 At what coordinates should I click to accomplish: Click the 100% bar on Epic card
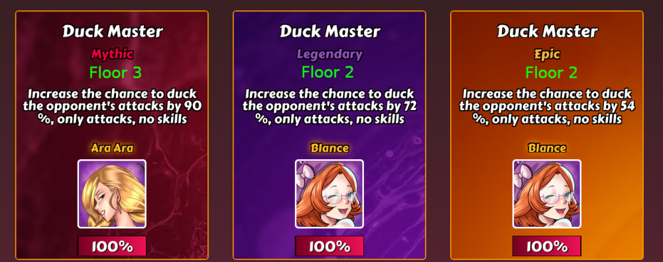547,246
